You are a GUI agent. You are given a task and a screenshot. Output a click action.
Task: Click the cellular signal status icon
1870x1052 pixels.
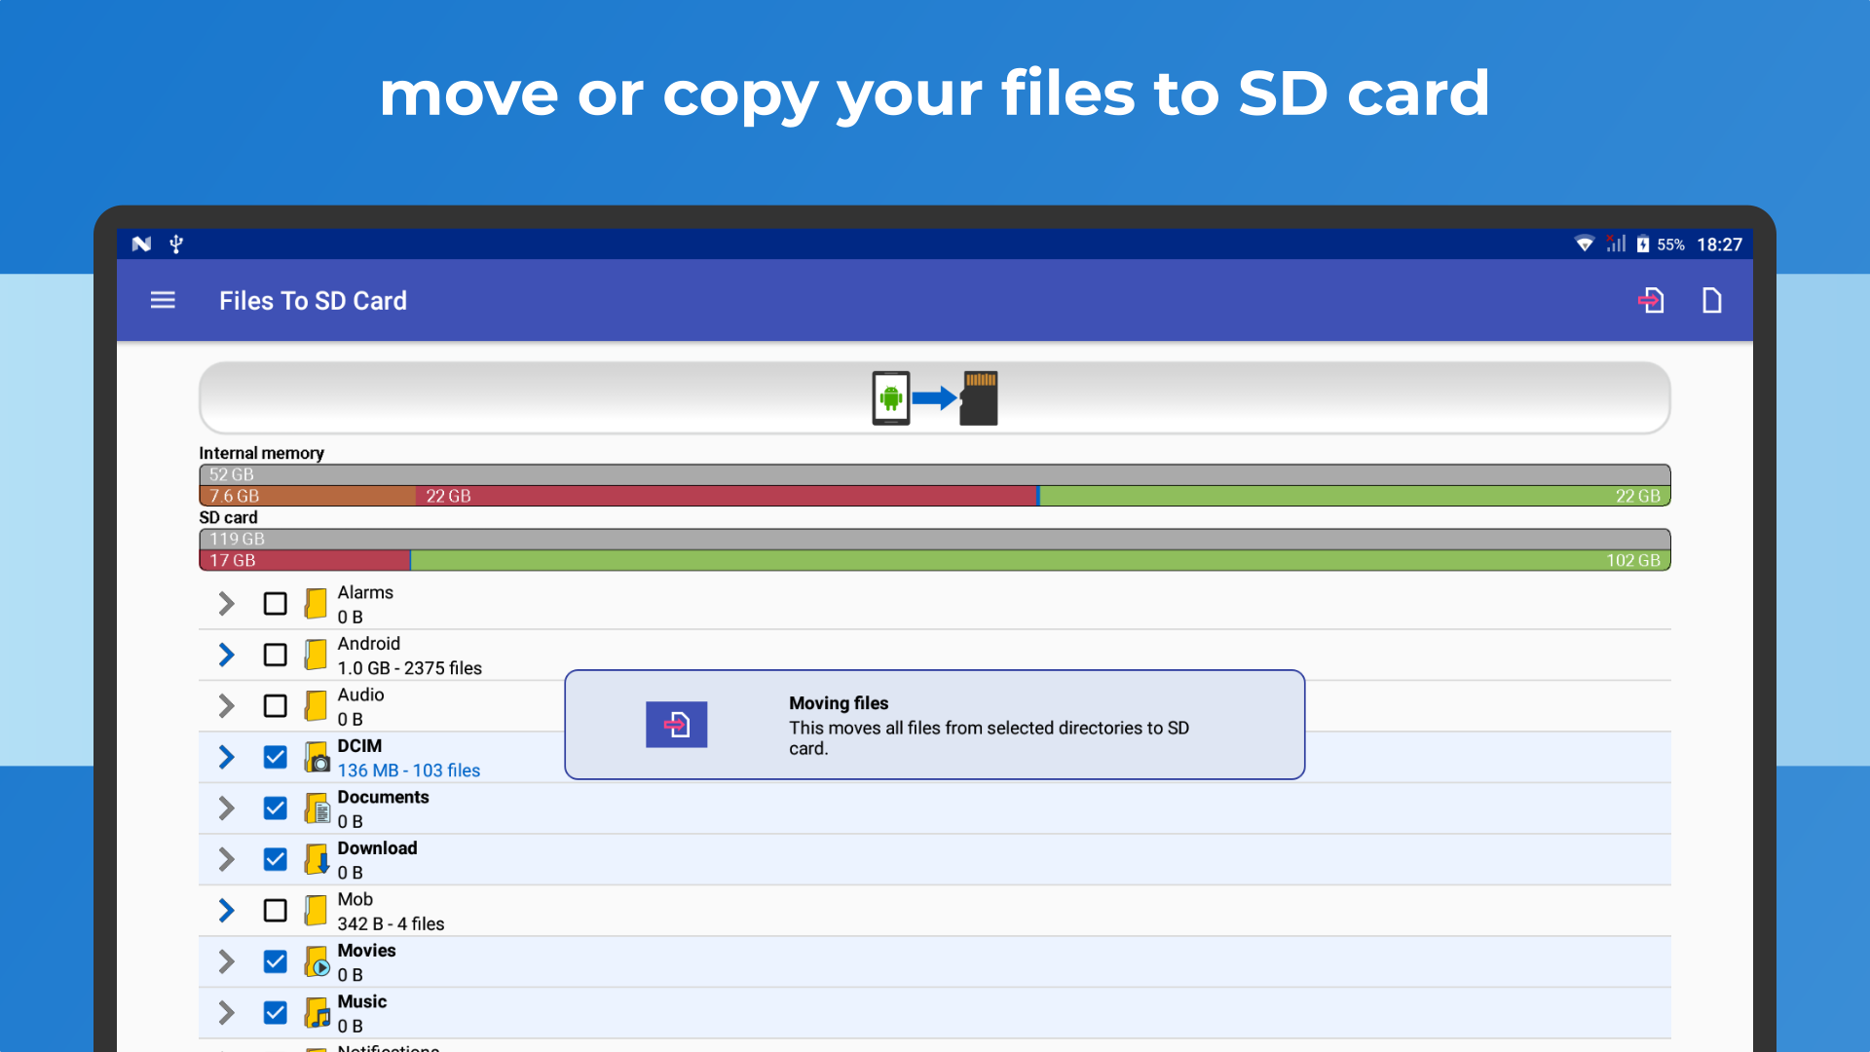pyautogui.click(x=1616, y=244)
